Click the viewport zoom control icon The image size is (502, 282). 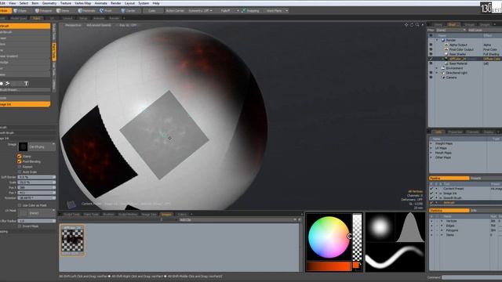point(417,24)
